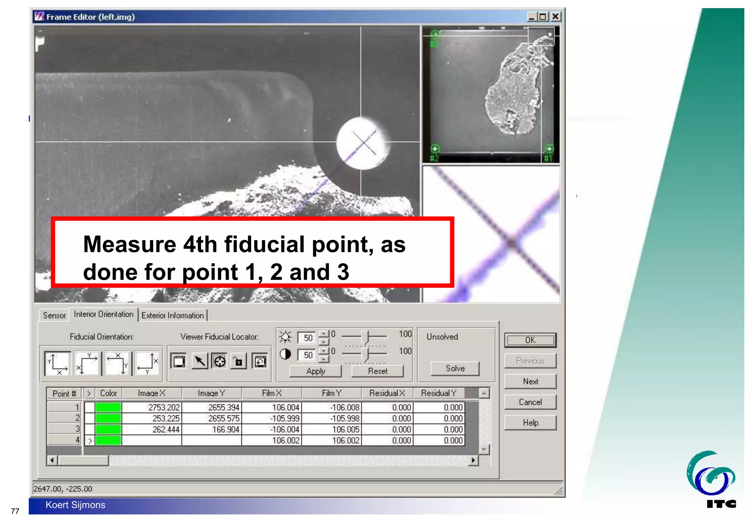The height and width of the screenshot is (520, 752).
Task: Click the Apply button
Action: [x=315, y=371]
